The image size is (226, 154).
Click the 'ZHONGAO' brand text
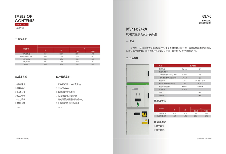tap(206, 21)
